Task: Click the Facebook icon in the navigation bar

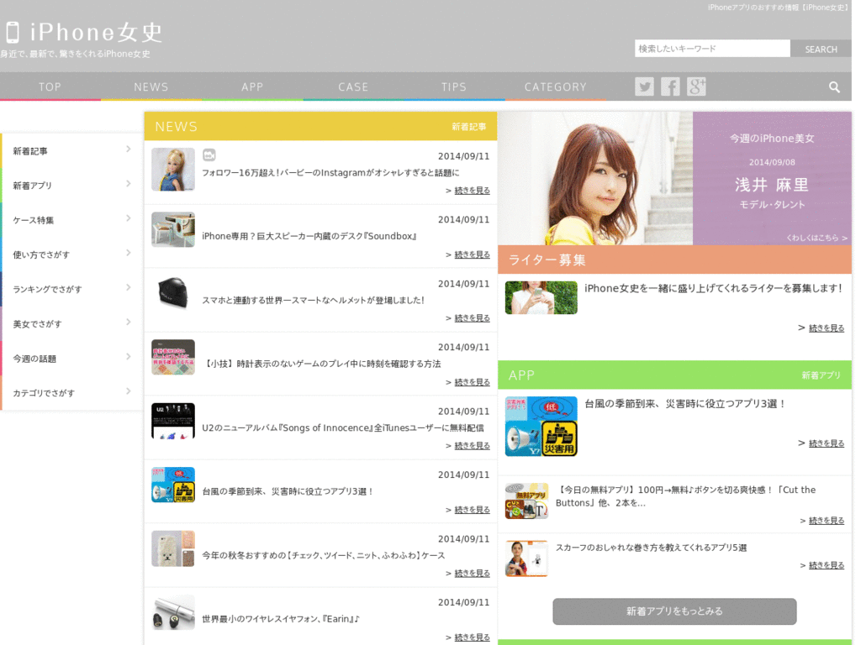Action: coord(670,87)
